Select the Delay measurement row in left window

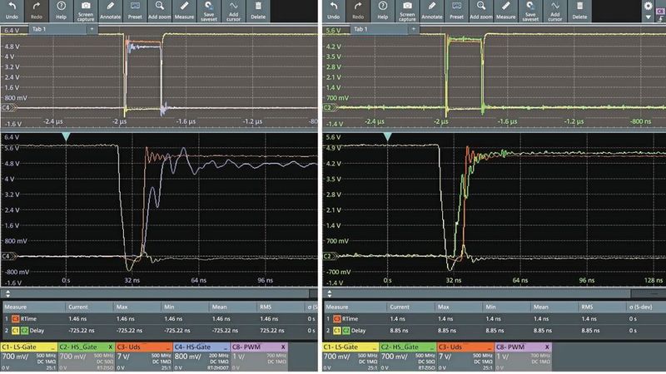pos(160,330)
